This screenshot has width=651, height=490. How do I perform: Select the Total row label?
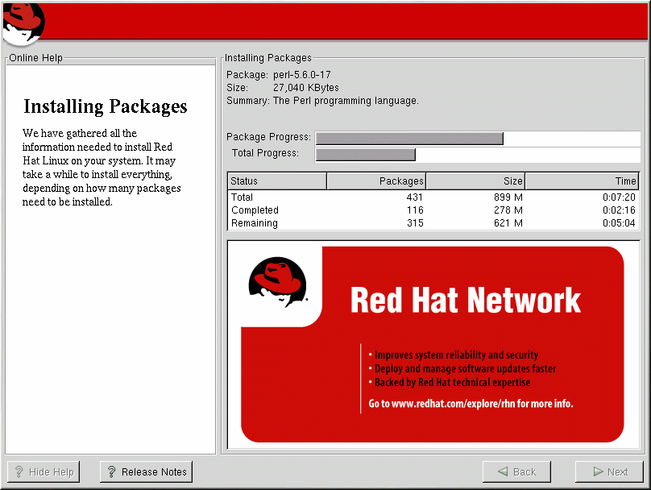[242, 197]
